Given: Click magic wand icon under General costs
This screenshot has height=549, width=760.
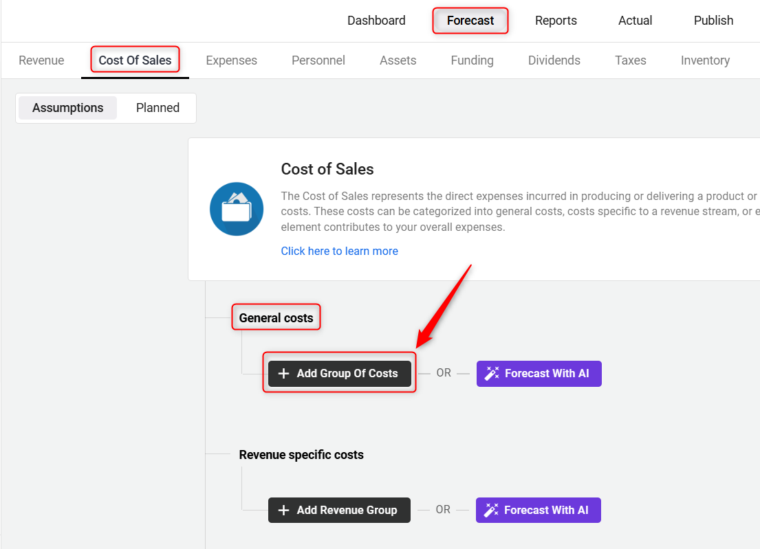Looking at the screenshot, I should pyautogui.click(x=492, y=374).
